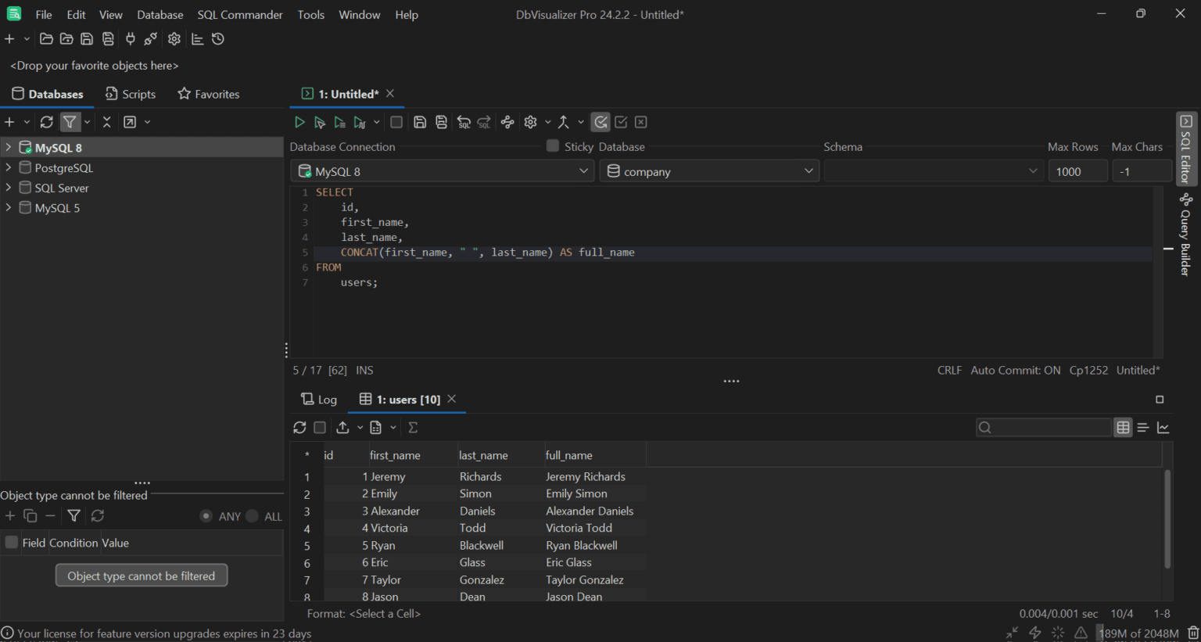The width and height of the screenshot is (1201, 642).
Task: Open the operation history clock icon
Action: click(x=218, y=39)
